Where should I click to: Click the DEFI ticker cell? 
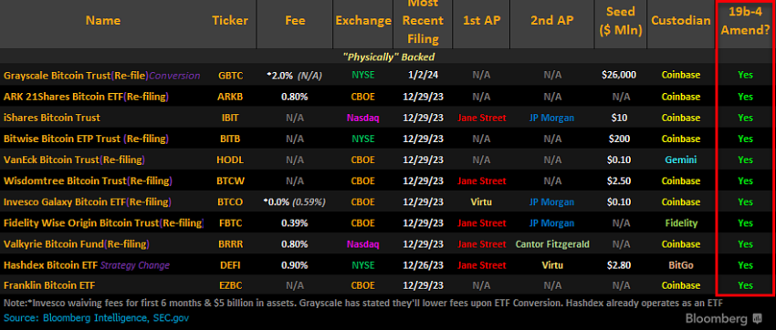pyautogui.click(x=230, y=265)
